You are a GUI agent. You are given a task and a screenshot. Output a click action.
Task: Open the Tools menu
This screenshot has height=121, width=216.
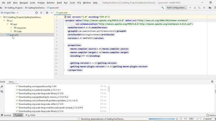tap(72, 3)
